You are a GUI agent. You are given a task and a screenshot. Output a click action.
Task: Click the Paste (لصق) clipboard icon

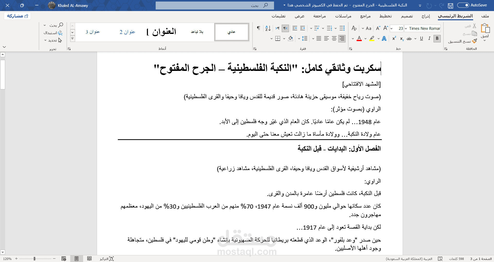pos(485,28)
